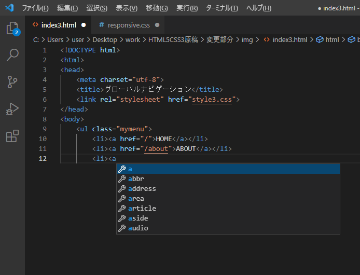Click the Users breadcrumb segment

(55, 40)
